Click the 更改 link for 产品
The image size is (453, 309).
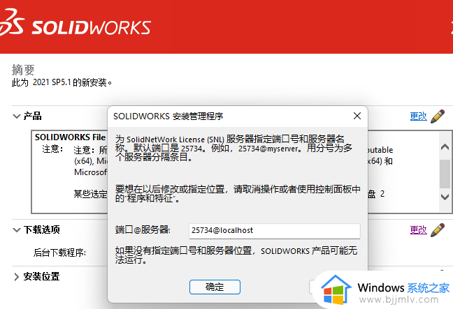tap(418, 116)
